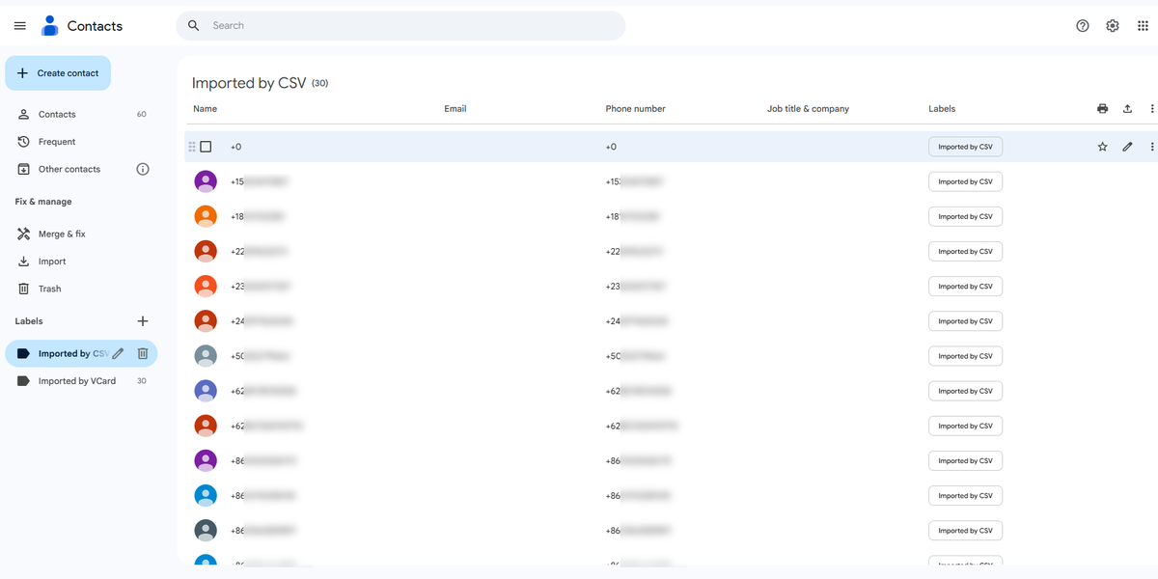
Task: Click the Email column header
Action: pyautogui.click(x=455, y=109)
